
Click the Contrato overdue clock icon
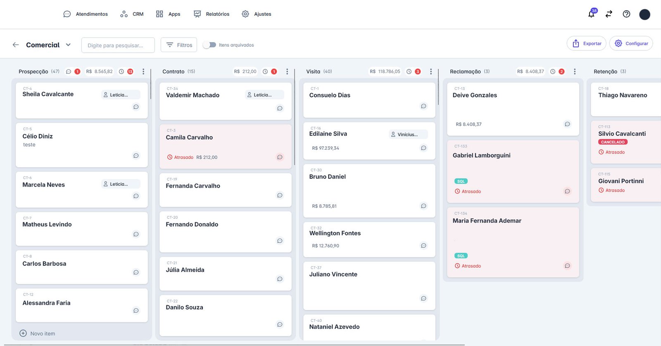pos(265,72)
